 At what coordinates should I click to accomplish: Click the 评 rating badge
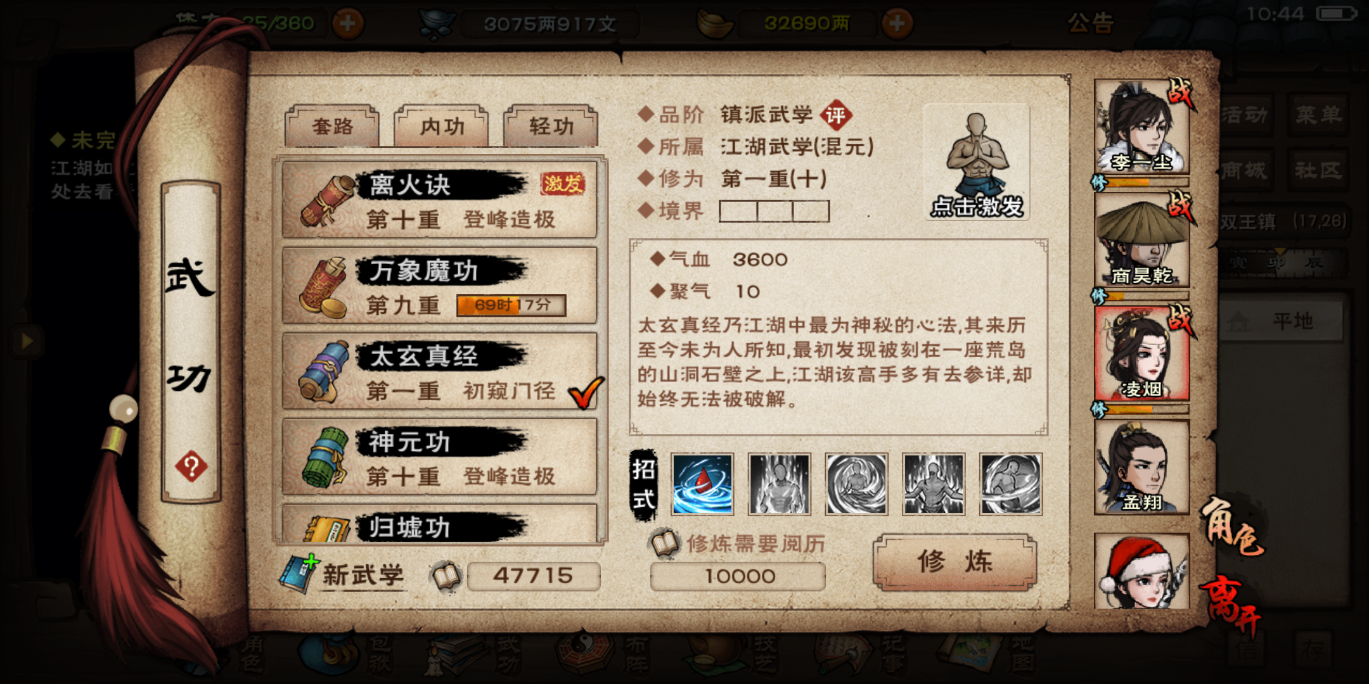836,115
